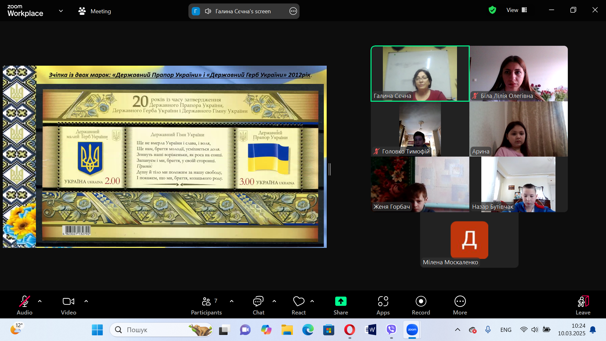Screen dimensions: 606x341
Task: Select Біла Лілія Олегівна video tile
Action: click(519, 74)
